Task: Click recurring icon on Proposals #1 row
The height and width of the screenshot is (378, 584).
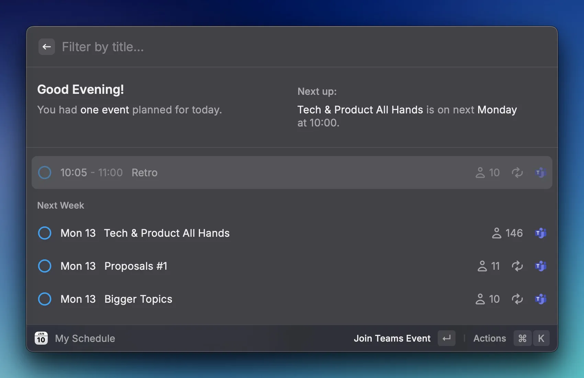Action: (517, 266)
